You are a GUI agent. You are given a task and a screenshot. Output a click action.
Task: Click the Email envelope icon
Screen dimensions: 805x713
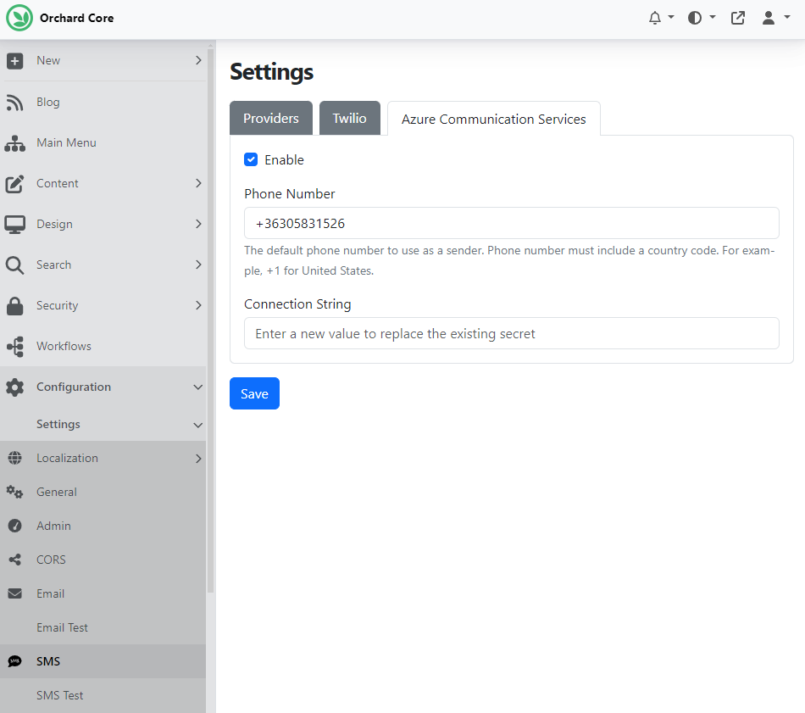(15, 593)
